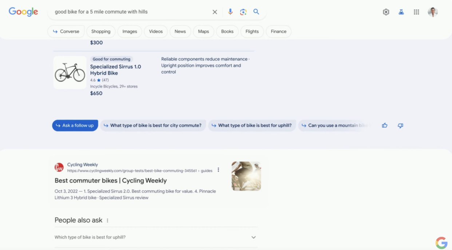The image size is (452, 250).
Task: Click the $650 price
Action: [x=96, y=93]
